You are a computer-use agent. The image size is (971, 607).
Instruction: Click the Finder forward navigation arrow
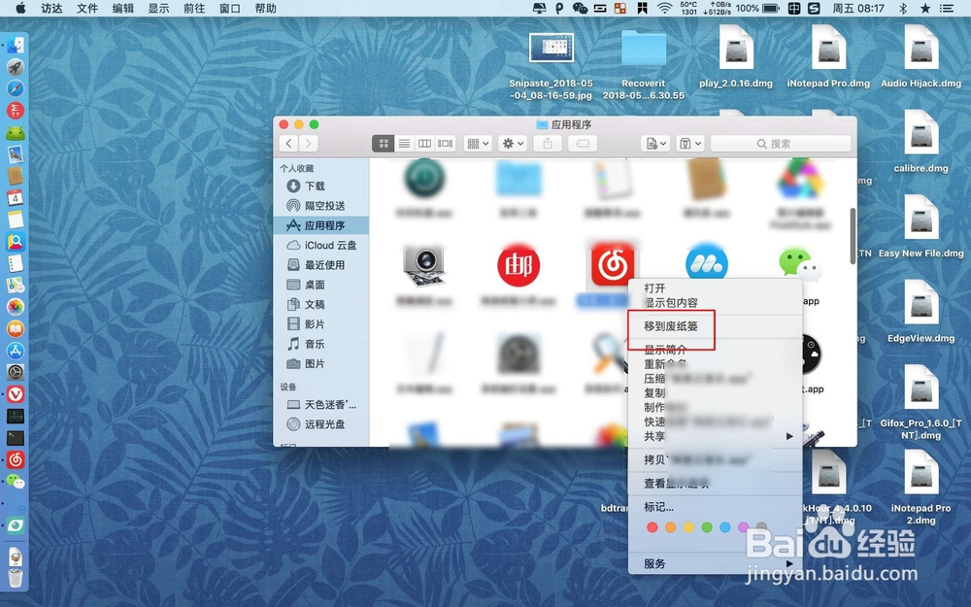[309, 144]
